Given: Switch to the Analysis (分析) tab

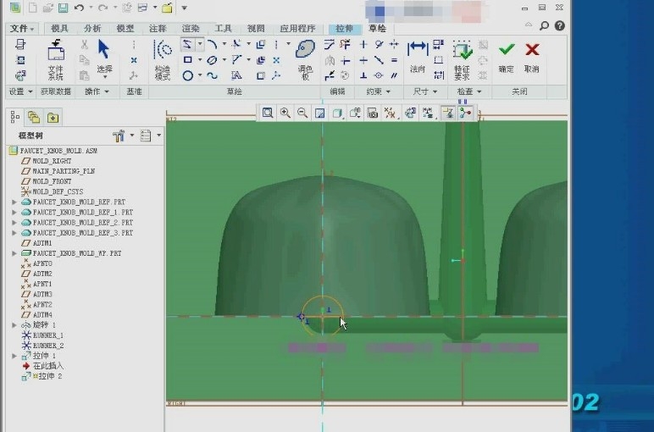Looking at the screenshot, I should [92, 28].
